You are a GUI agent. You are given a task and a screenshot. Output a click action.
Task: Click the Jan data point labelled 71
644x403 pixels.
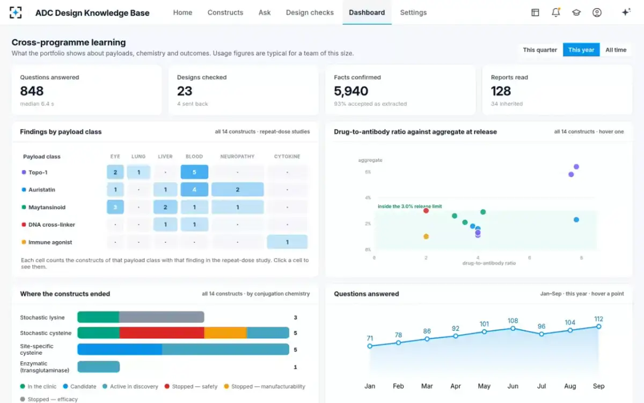pos(370,346)
